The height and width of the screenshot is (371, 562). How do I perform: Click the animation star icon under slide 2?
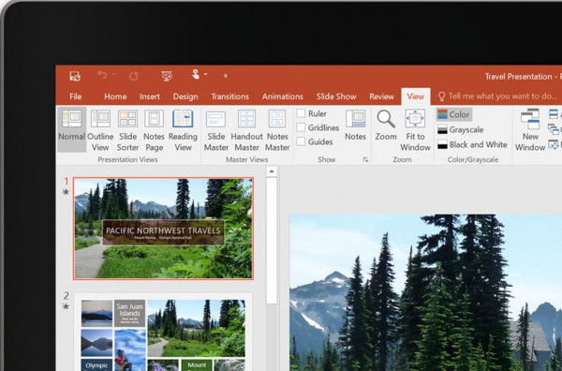click(66, 306)
